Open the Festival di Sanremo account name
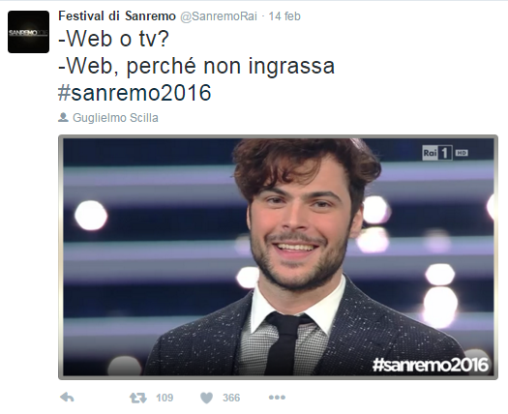 coord(117,15)
